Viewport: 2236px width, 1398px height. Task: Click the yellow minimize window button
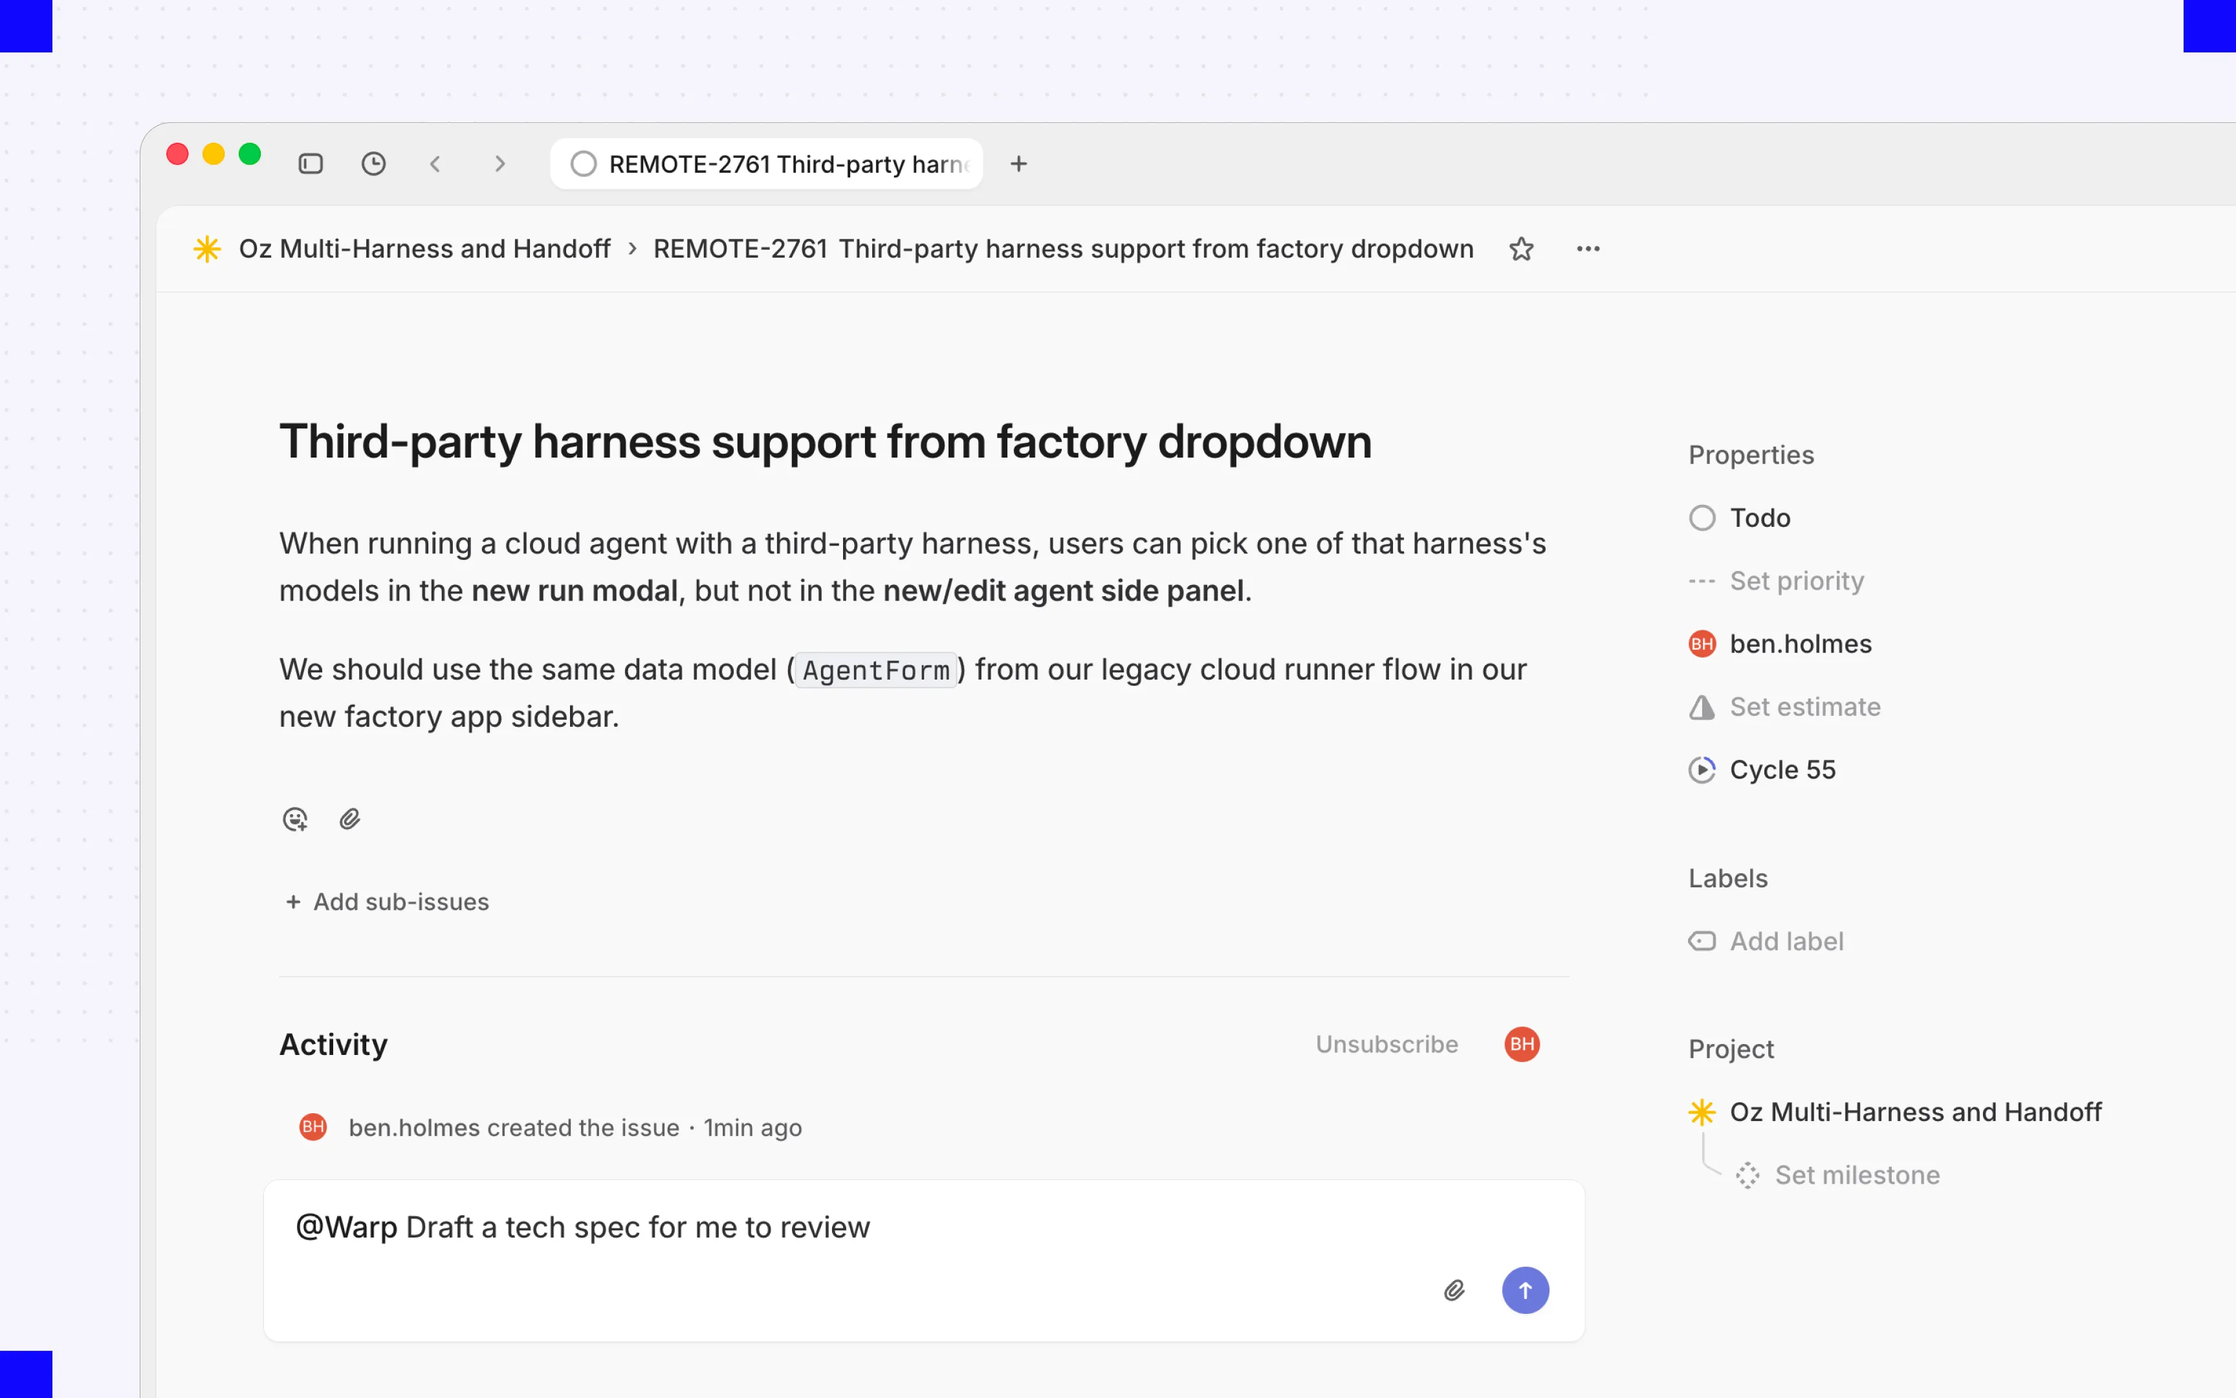[214, 153]
